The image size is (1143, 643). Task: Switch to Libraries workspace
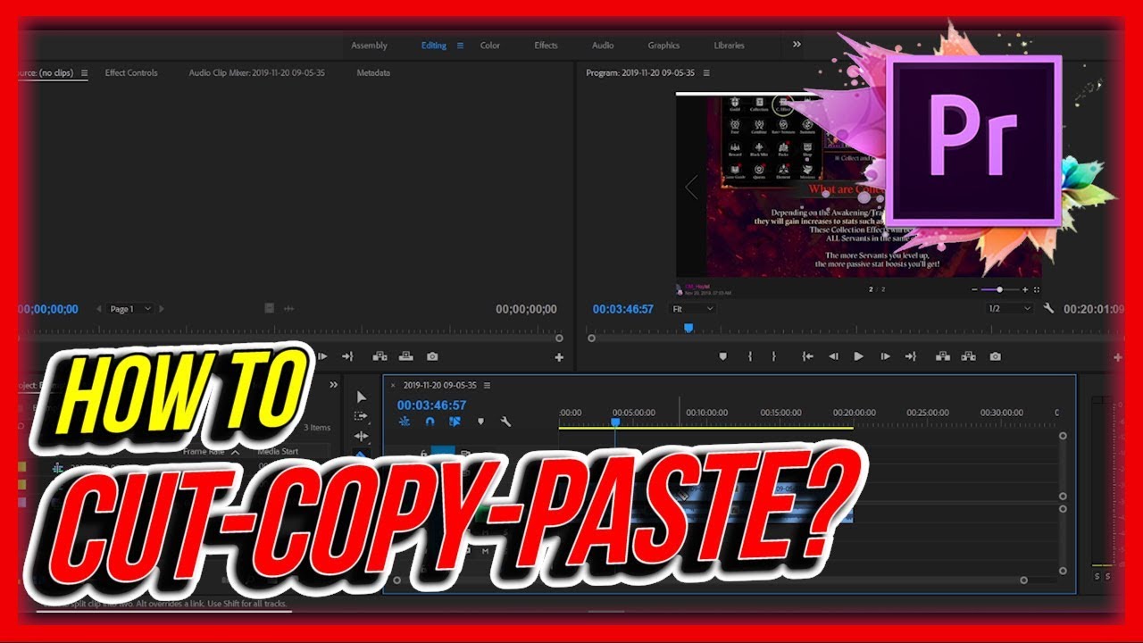(x=729, y=46)
